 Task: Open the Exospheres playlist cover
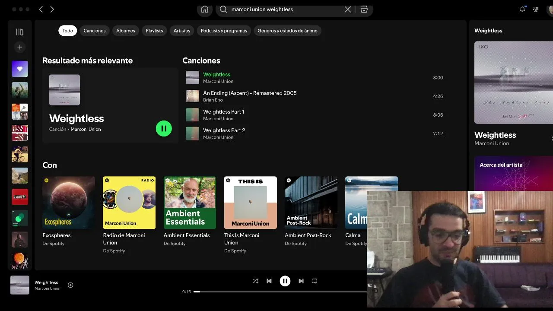coord(69,203)
